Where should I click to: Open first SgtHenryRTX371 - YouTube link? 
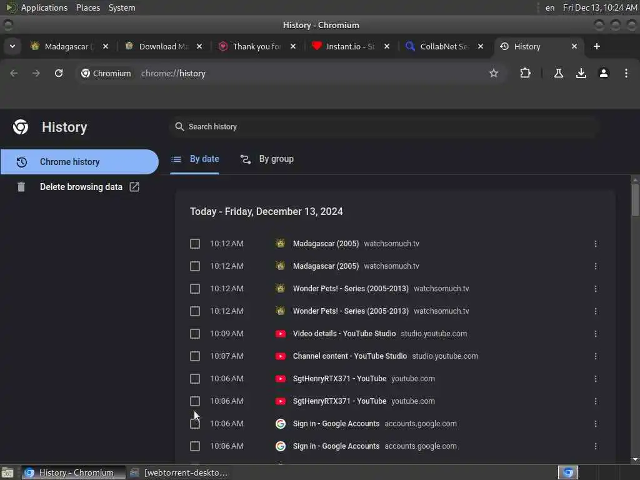pos(339,379)
